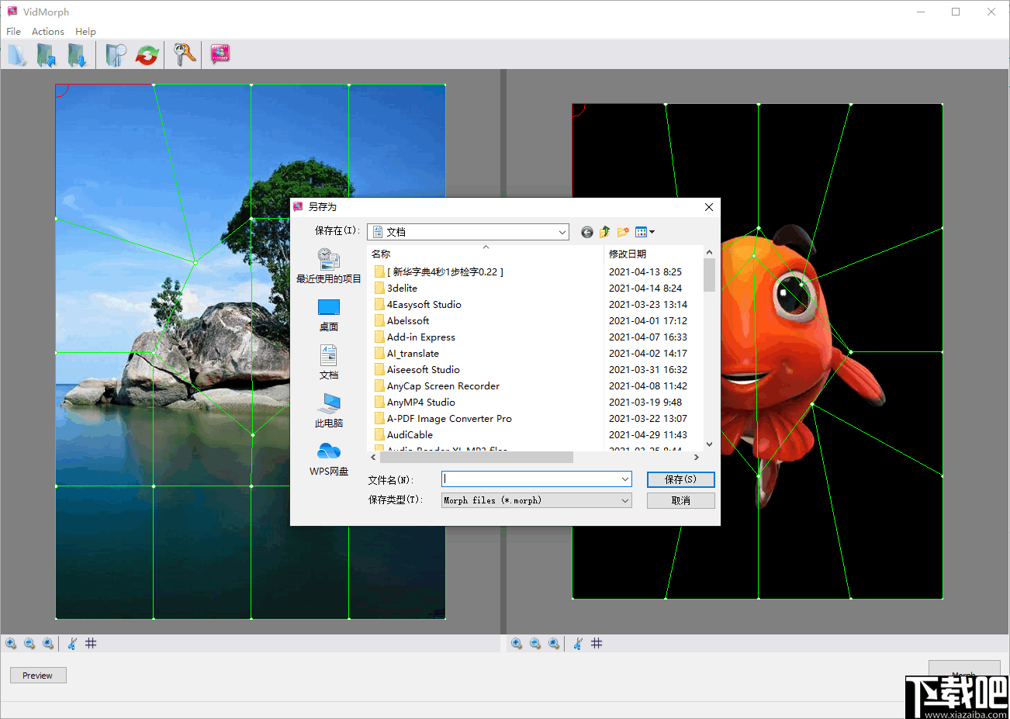Open registration using the key icon

(x=184, y=54)
